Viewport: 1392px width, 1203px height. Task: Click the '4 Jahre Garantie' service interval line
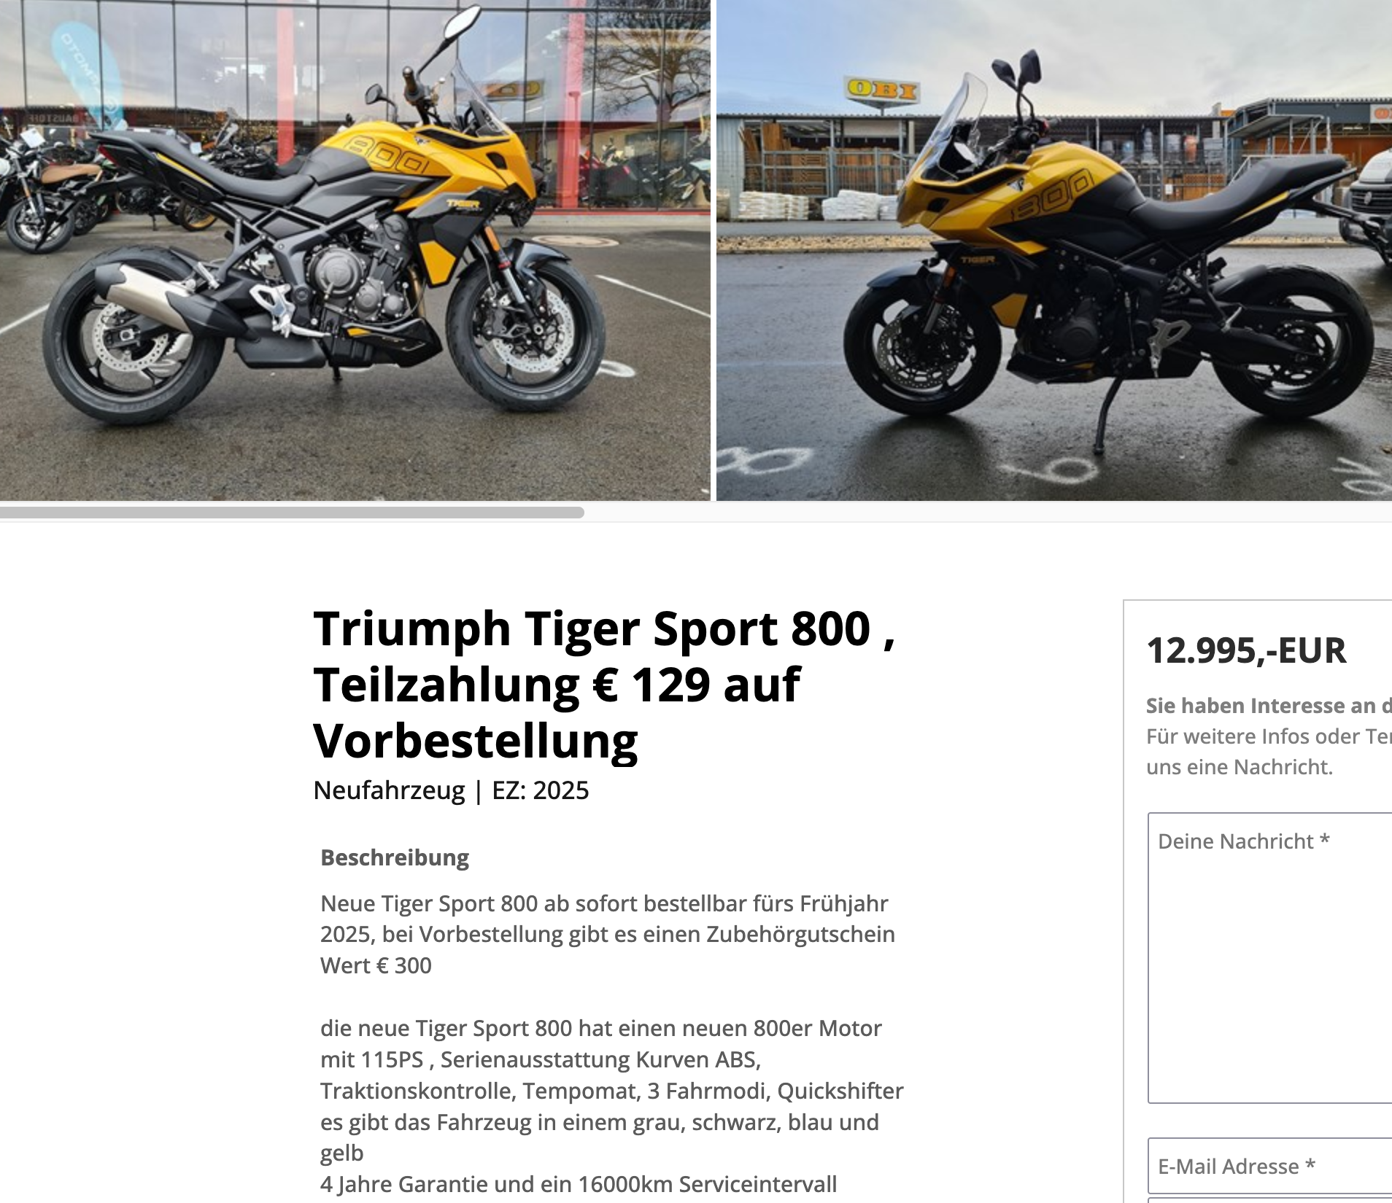point(579,1184)
